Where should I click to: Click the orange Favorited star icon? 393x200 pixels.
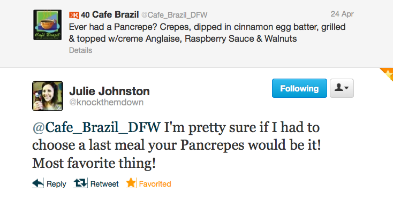point(131,183)
